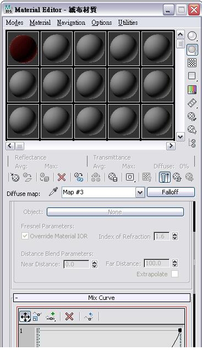Toggle Show Map in Viewport icon

coord(147,177)
